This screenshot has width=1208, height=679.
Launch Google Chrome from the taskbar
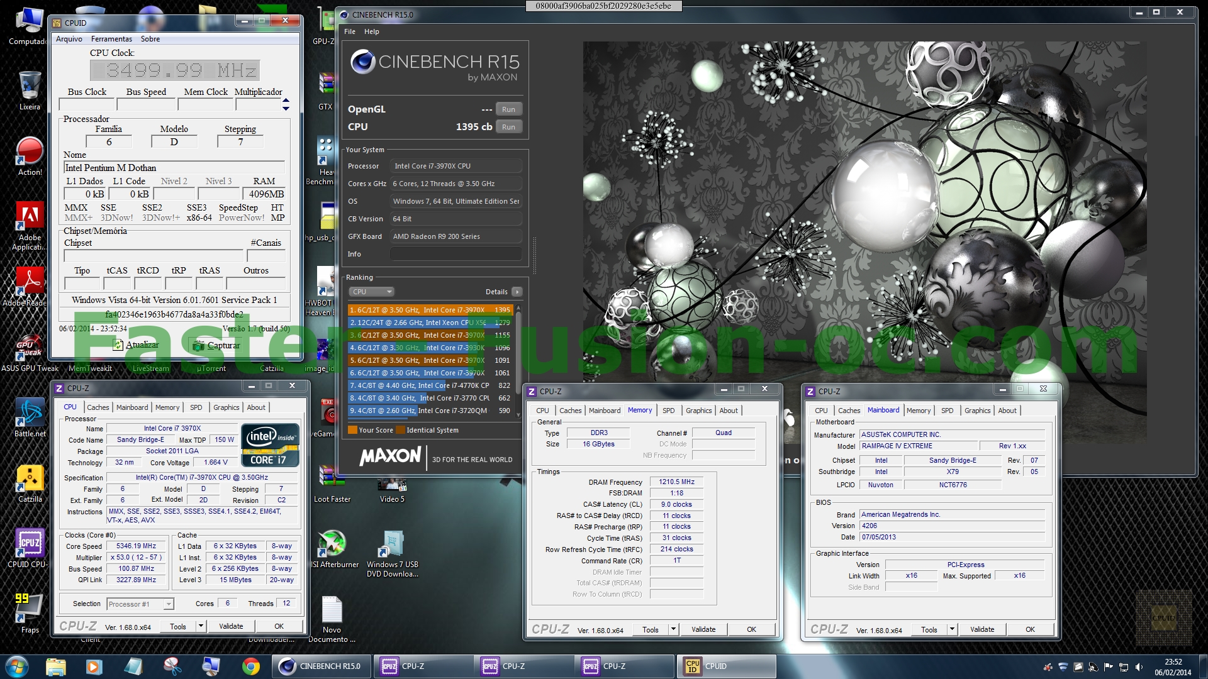tap(251, 666)
